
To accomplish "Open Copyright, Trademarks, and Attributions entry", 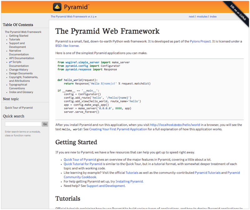I will (23, 79).
